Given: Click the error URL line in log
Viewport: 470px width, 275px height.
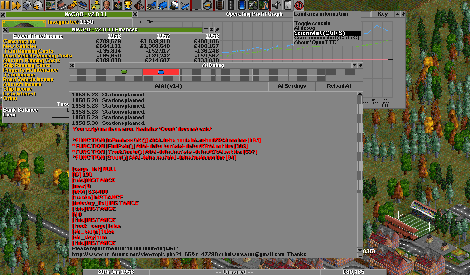Looking at the screenshot, I should (x=190, y=254).
